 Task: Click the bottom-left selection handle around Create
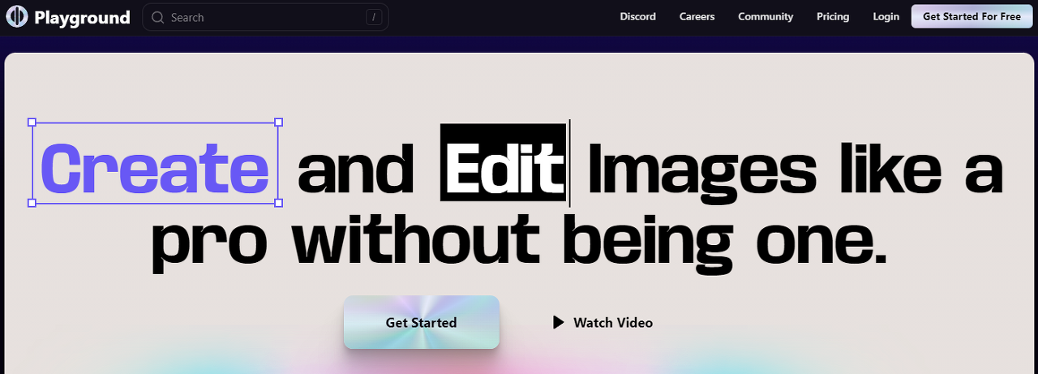coord(32,203)
